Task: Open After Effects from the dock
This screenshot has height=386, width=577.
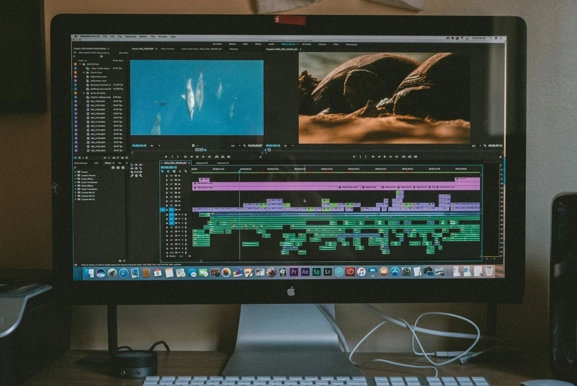Action: click(x=305, y=272)
